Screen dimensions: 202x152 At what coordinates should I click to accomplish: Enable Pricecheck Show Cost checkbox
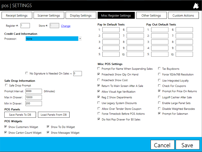(x=99, y=80)
